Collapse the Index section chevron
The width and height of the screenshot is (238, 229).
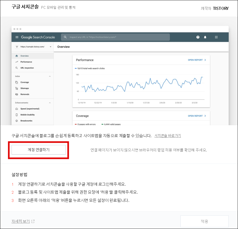50,76
